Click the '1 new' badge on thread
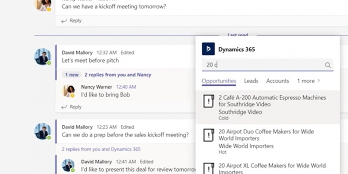348x174 pixels. pyautogui.click(x=72, y=75)
